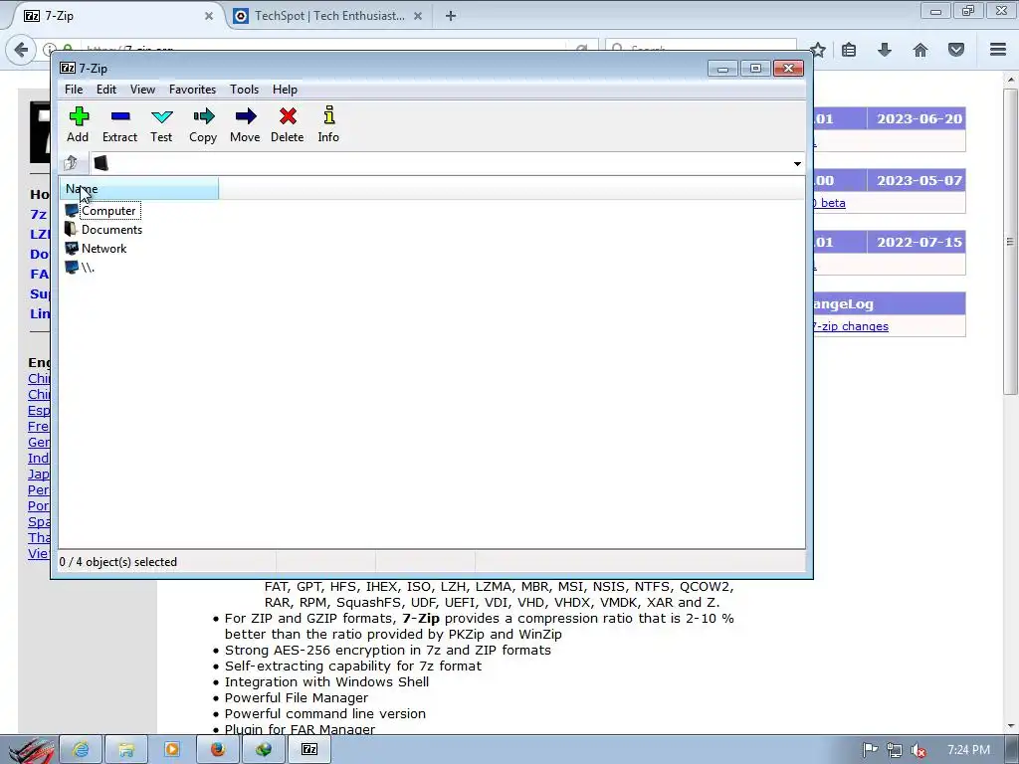Show bookmarks list icon in Firefox
1019x764 pixels.
[849, 50]
